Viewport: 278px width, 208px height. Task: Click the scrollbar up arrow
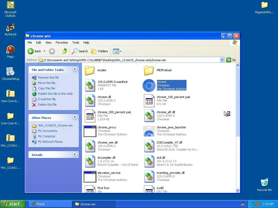[x=238, y=65]
